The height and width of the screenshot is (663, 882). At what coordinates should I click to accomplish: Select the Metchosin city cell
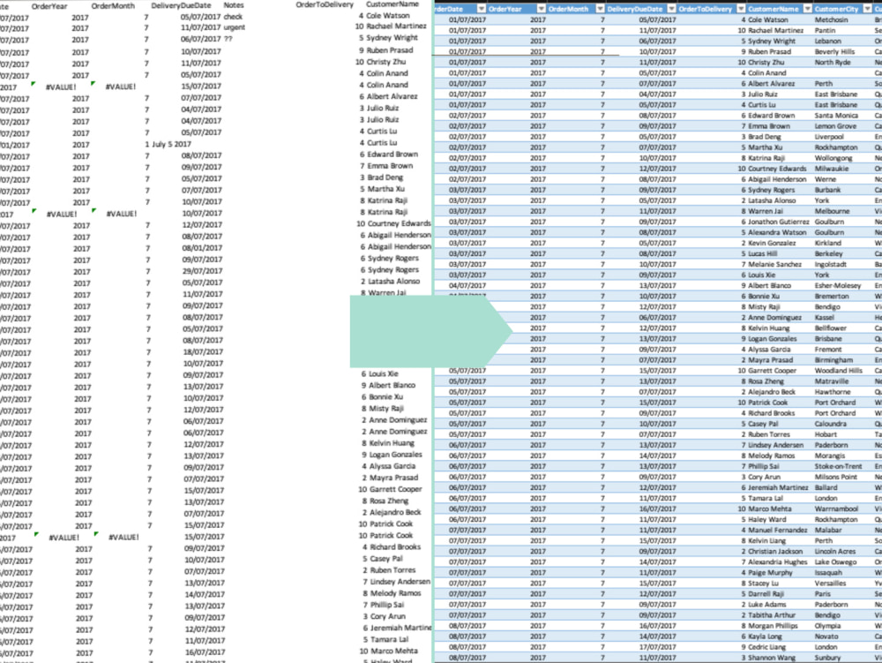(x=832, y=19)
